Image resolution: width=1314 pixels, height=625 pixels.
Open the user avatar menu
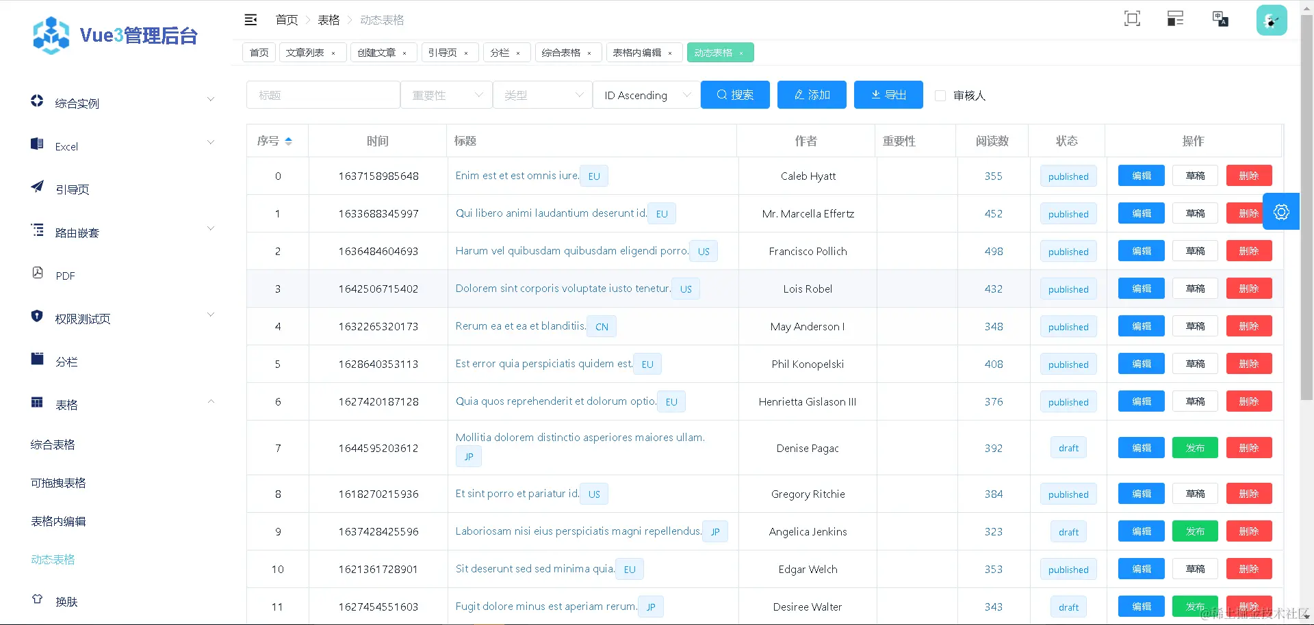[x=1272, y=20]
